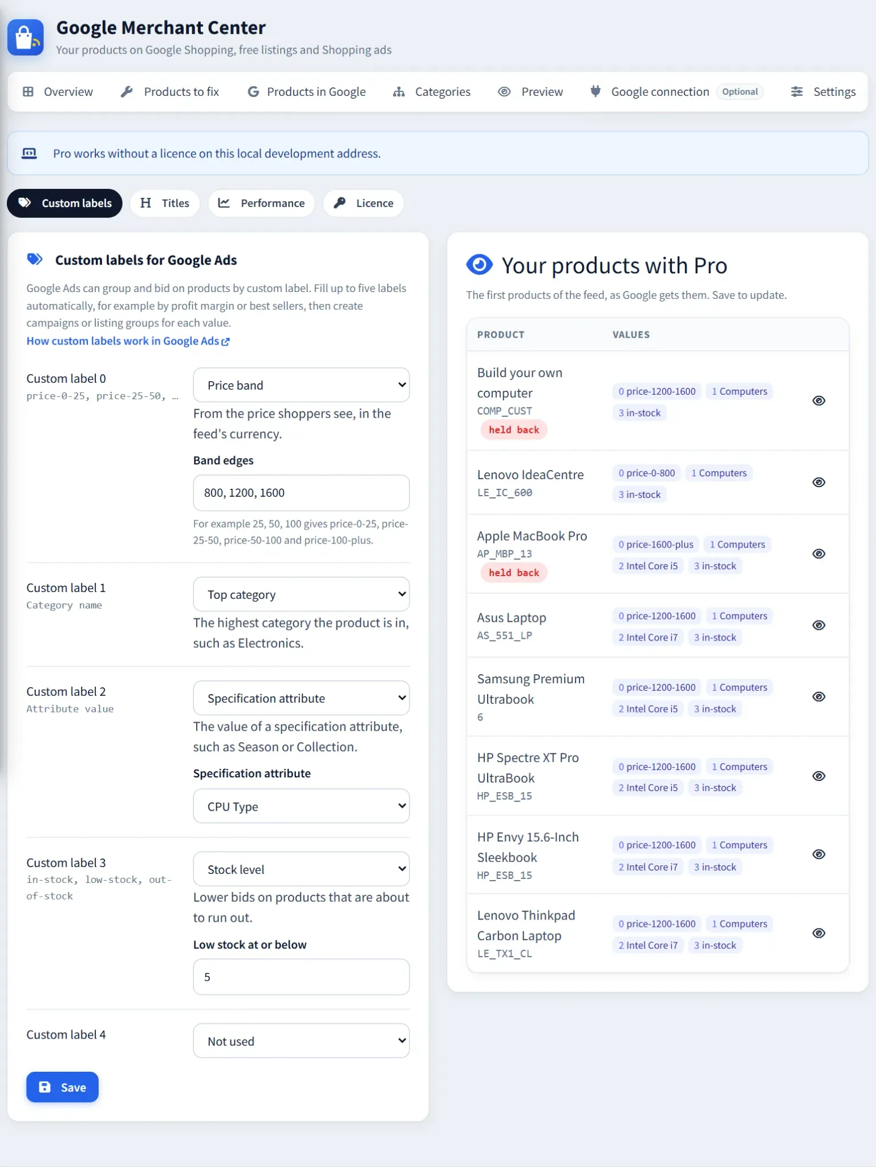Open the Top category dropdown for label 1
876x1167 pixels.
[301, 594]
